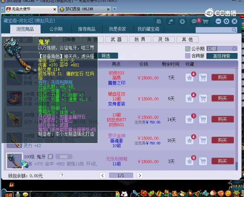244x197 pixels.
Task: Favorite the 破血狂攻 item with star
Action: [x=189, y=98]
